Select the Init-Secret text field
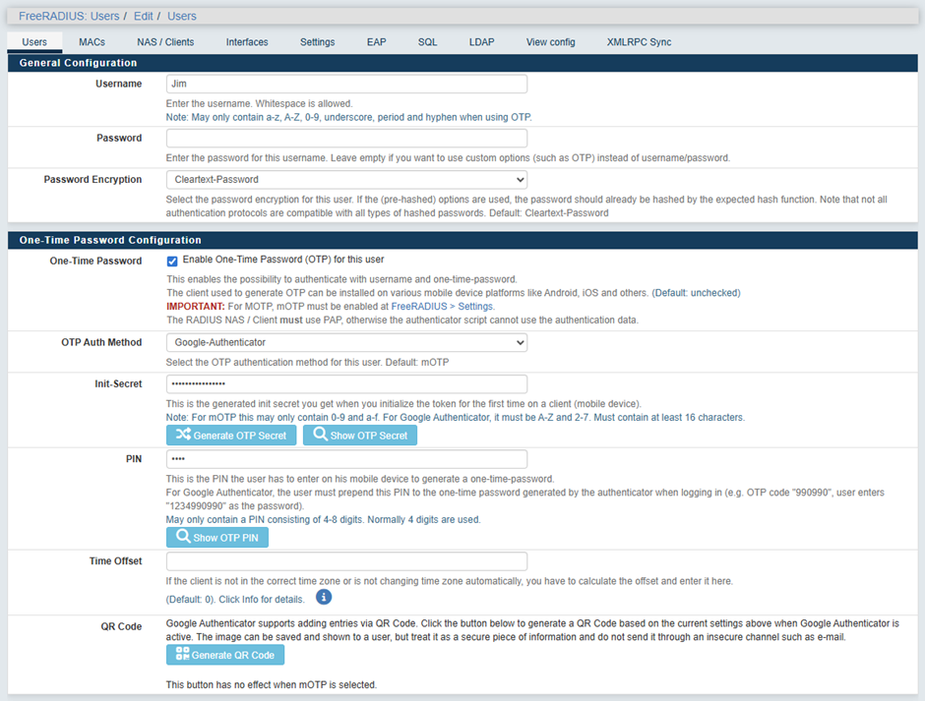Image resolution: width=925 pixels, height=701 pixels. coord(346,384)
